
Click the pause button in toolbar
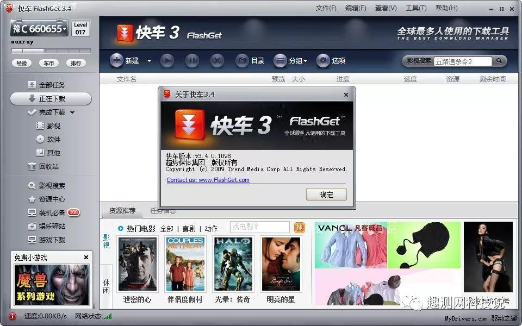pyautogui.click(x=192, y=60)
